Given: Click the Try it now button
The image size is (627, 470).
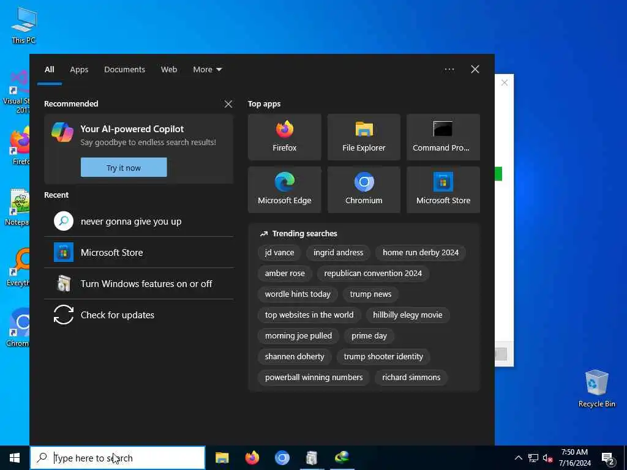Looking at the screenshot, I should pos(124,168).
